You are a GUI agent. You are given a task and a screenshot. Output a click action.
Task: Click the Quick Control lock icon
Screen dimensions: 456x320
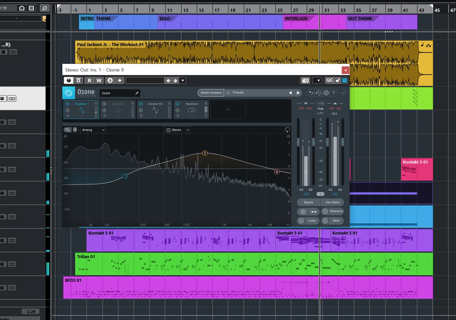click(338, 80)
